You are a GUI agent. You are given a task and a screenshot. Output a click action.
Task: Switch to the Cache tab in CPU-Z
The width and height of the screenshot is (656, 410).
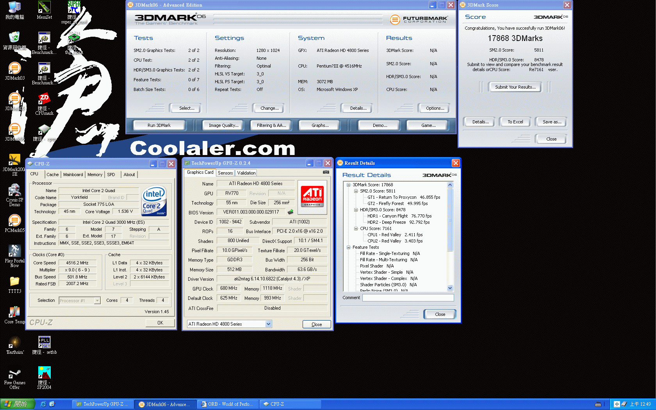pos(52,175)
